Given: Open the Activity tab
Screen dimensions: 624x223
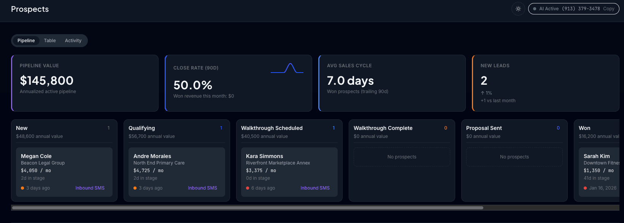Looking at the screenshot, I should click(73, 41).
